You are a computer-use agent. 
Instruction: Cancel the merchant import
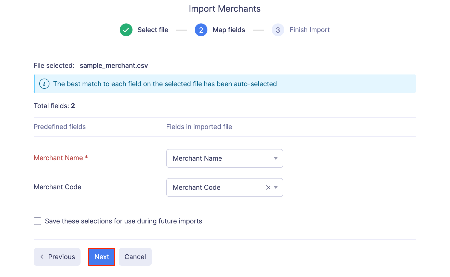135,257
